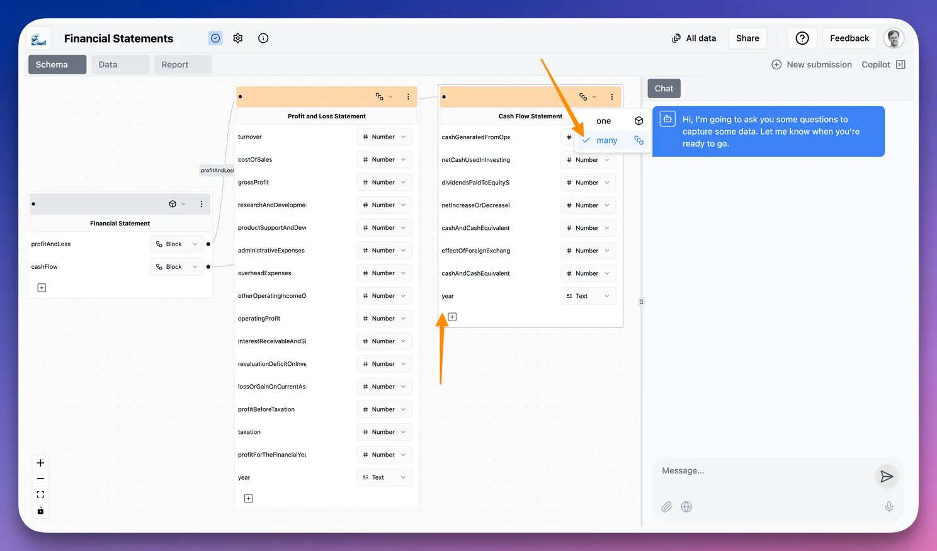Zoom in on the schema canvas
The width and height of the screenshot is (937, 551).
click(40, 463)
